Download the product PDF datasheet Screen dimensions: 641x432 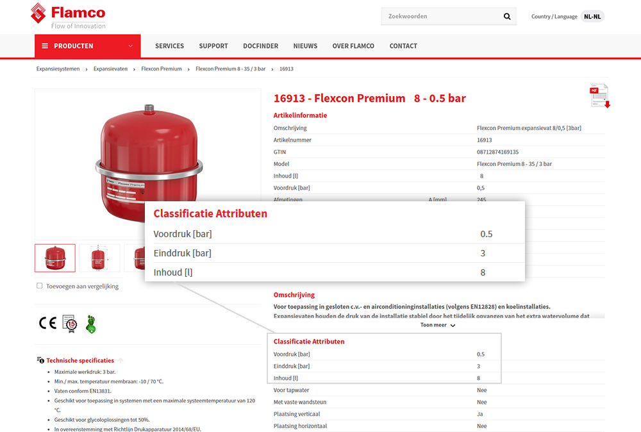point(599,96)
